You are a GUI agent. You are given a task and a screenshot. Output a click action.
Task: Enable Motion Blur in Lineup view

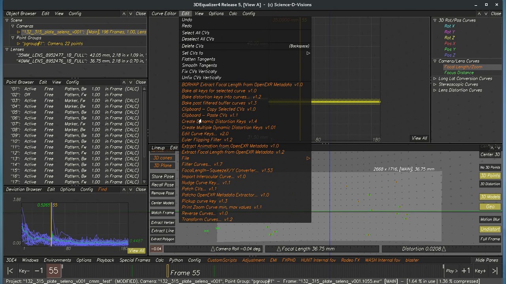click(490, 219)
